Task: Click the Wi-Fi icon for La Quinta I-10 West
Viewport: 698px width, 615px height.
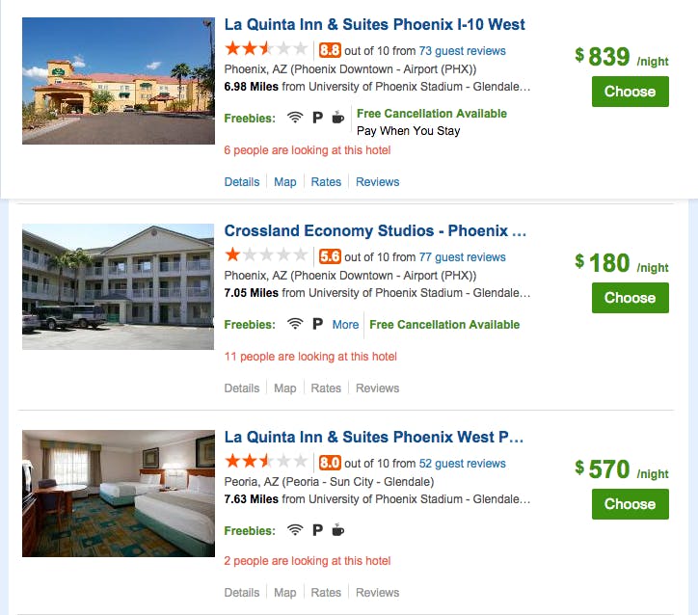Action: point(295,119)
